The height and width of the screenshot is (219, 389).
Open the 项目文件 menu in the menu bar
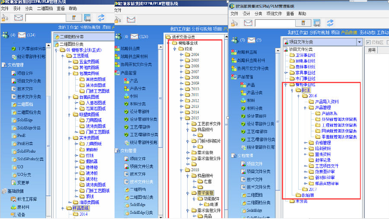tap(274, 14)
